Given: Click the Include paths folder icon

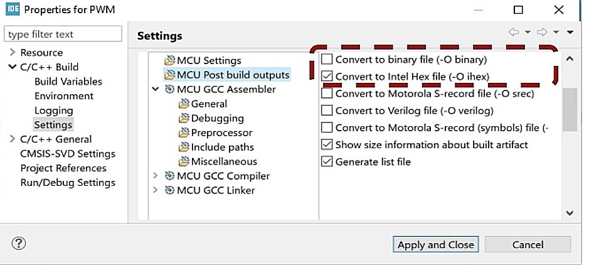Looking at the screenshot, I should pos(184,148).
